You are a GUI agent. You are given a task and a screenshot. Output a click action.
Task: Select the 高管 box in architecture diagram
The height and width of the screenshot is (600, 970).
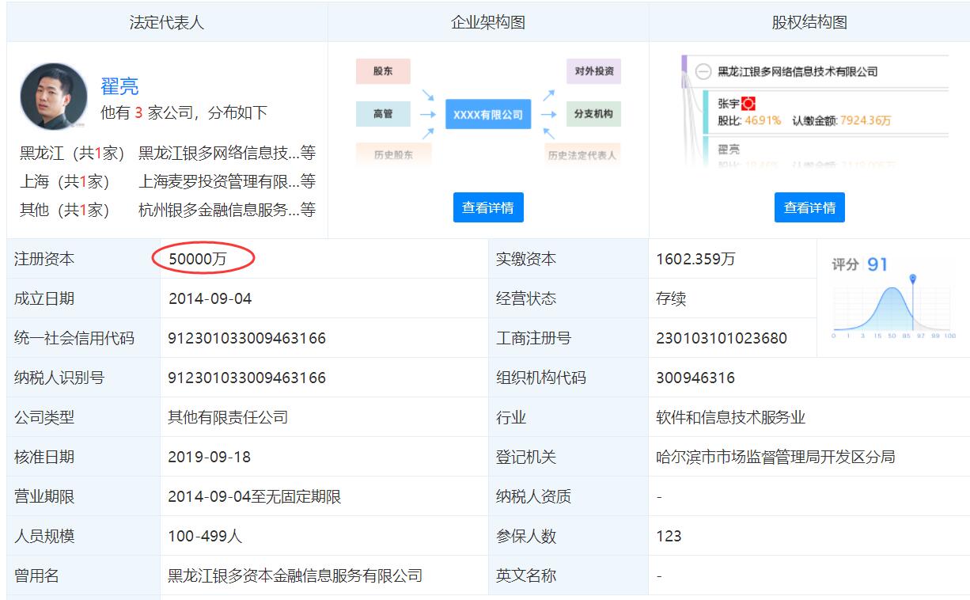383,114
